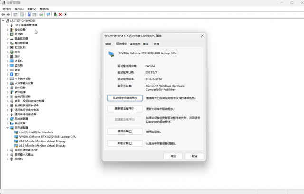
Task: Click the processor chip icon beside 处理器
Action: tap(12, 34)
